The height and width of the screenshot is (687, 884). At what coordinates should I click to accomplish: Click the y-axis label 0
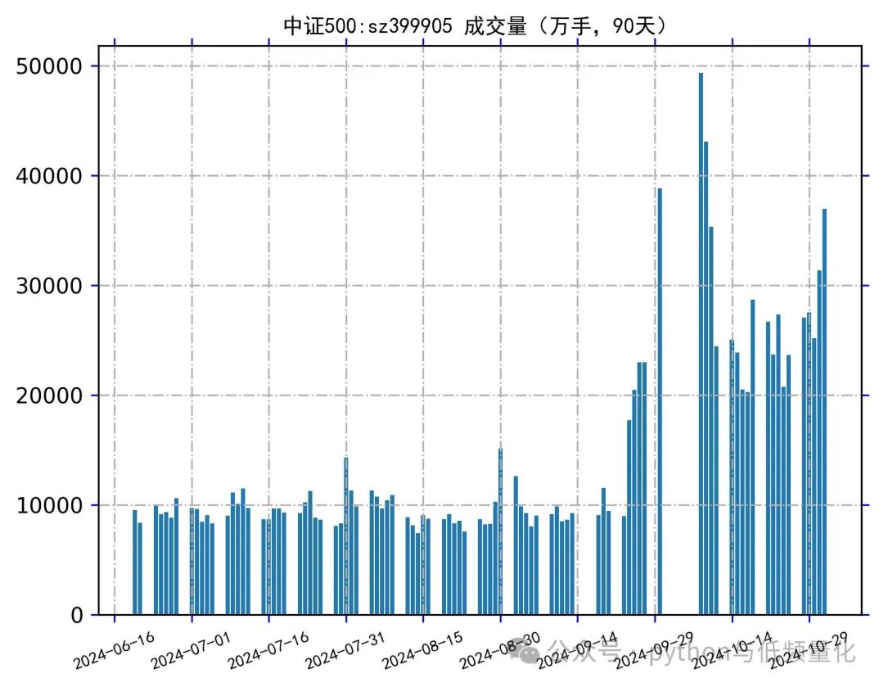(x=77, y=616)
